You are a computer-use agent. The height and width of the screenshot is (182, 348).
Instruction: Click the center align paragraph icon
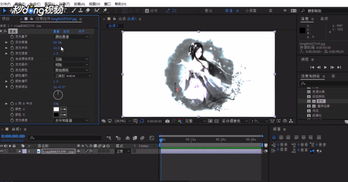pos(281,137)
